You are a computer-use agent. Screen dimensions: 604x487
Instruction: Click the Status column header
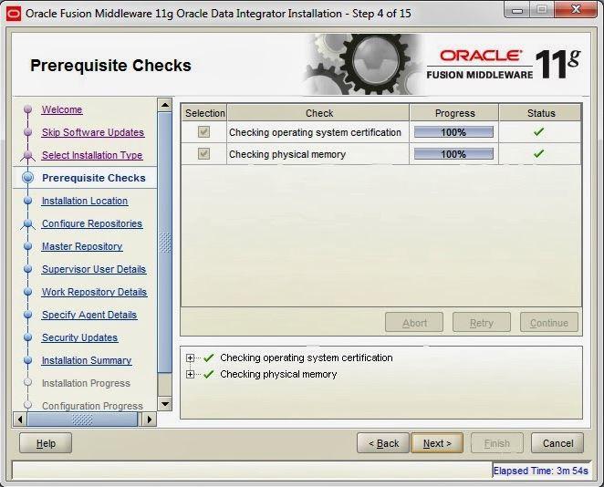(541, 113)
